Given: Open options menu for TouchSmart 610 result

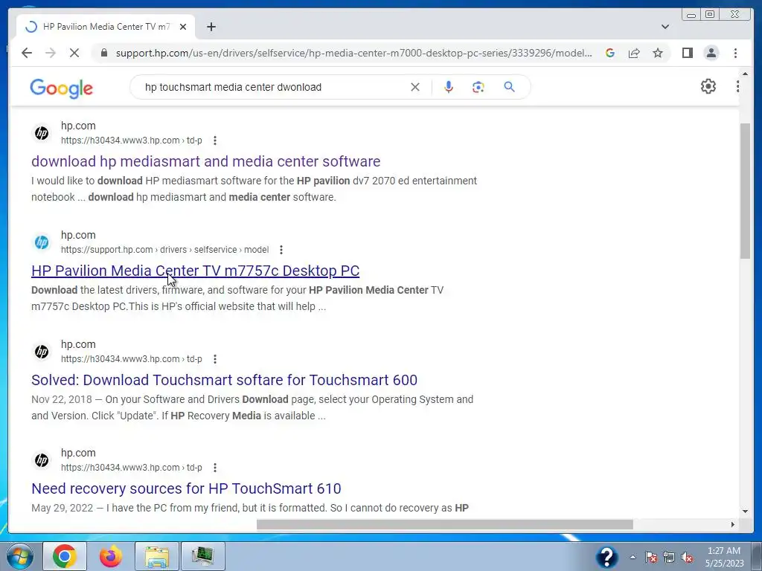Looking at the screenshot, I should tap(215, 468).
